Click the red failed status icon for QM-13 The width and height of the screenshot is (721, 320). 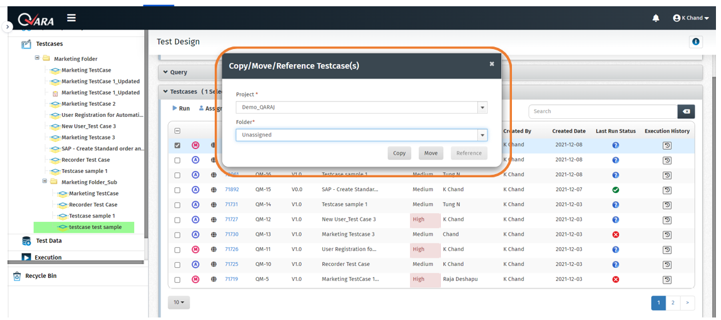coord(616,234)
